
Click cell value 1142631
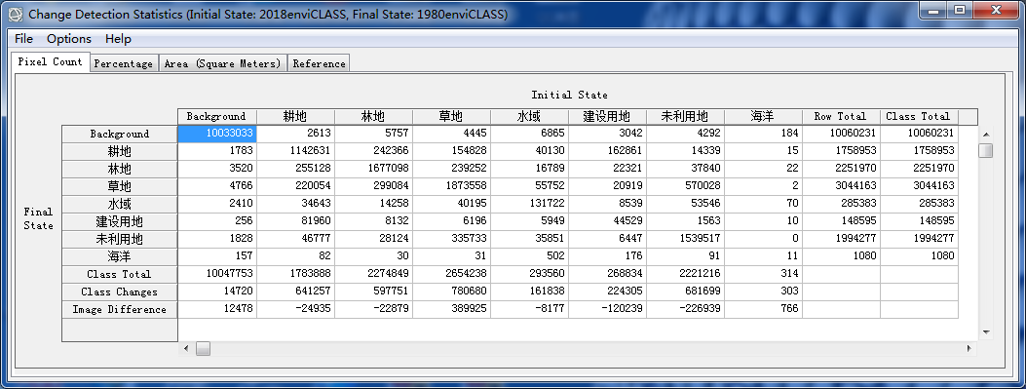[x=295, y=150]
